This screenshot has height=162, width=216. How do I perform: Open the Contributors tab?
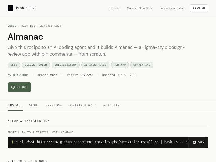pos(83,105)
